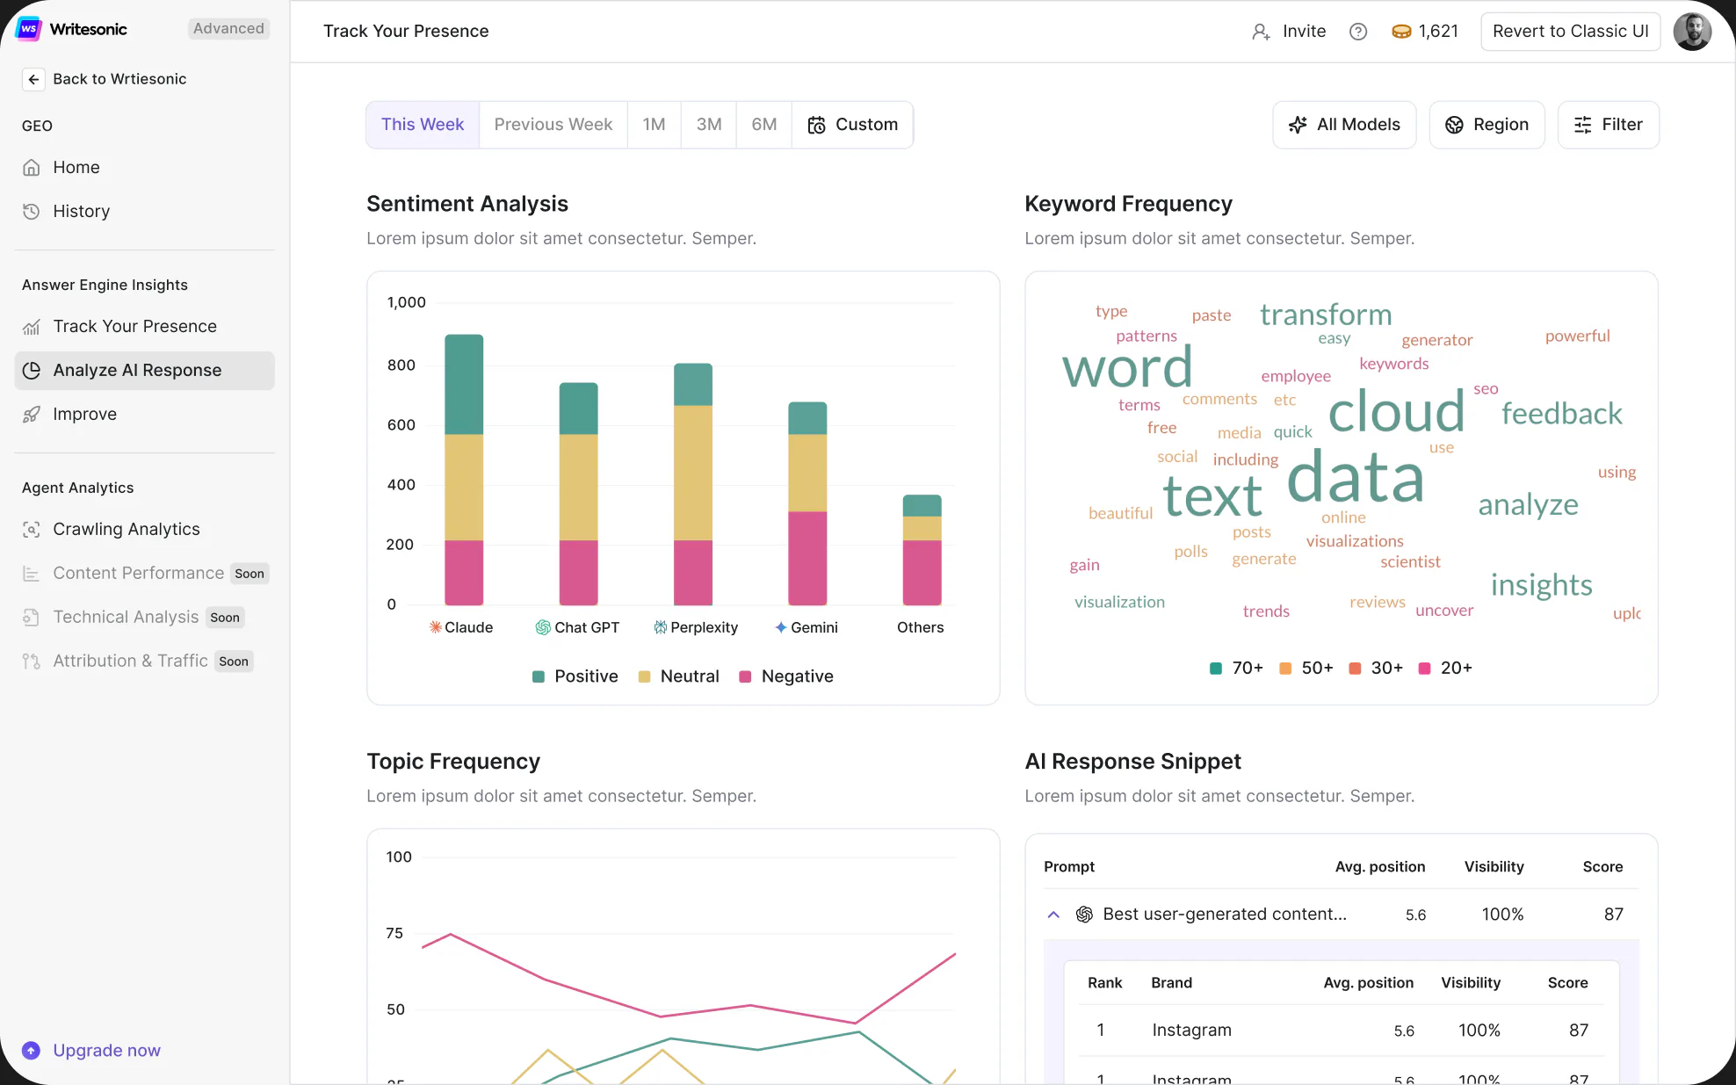
Task: Select the 3M time range
Action: (709, 125)
